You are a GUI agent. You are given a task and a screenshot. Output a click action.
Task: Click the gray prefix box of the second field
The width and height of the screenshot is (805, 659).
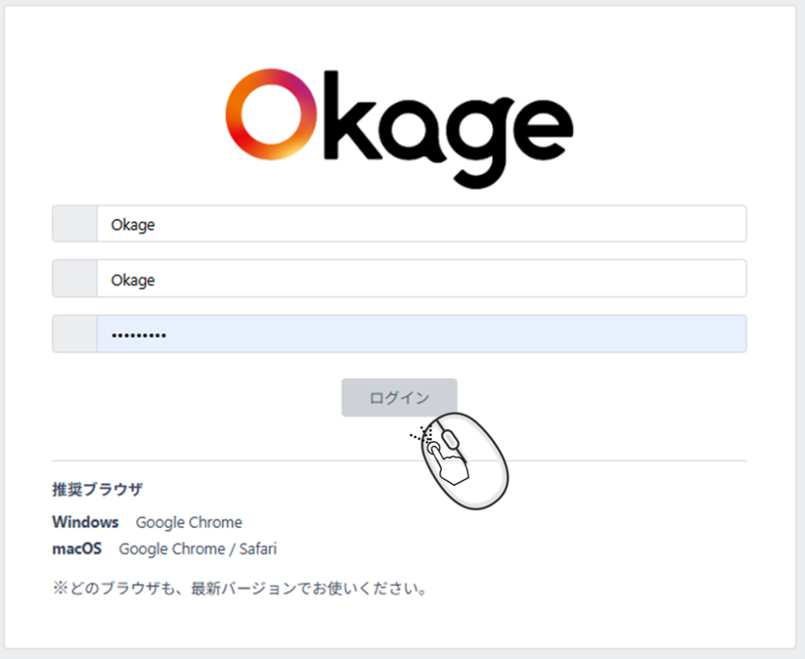pos(75,279)
